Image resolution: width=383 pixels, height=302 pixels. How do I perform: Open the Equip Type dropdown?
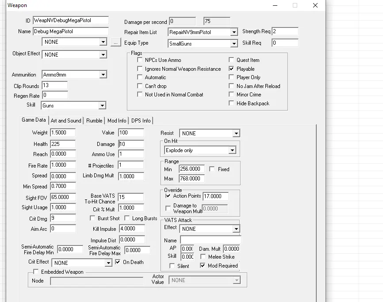234,43
